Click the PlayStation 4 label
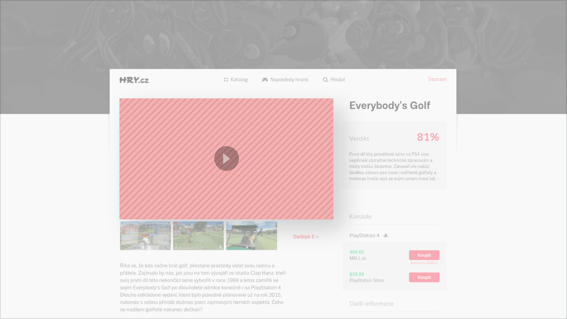 click(364, 236)
